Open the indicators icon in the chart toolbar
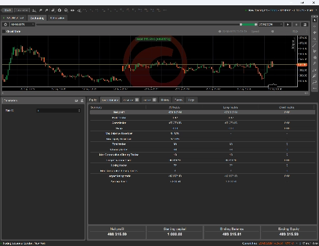 (x=53, y=10)
